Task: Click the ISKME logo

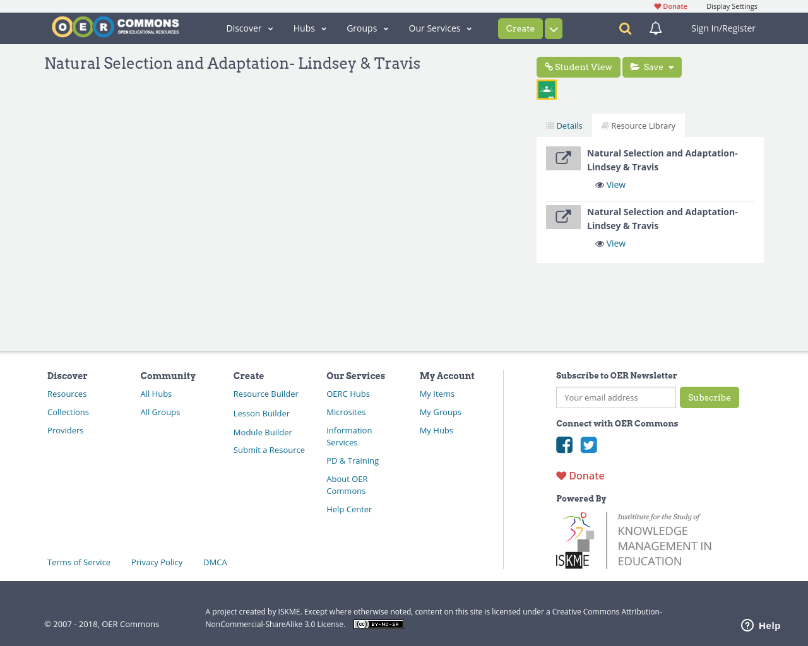Action: pos(634,541)
